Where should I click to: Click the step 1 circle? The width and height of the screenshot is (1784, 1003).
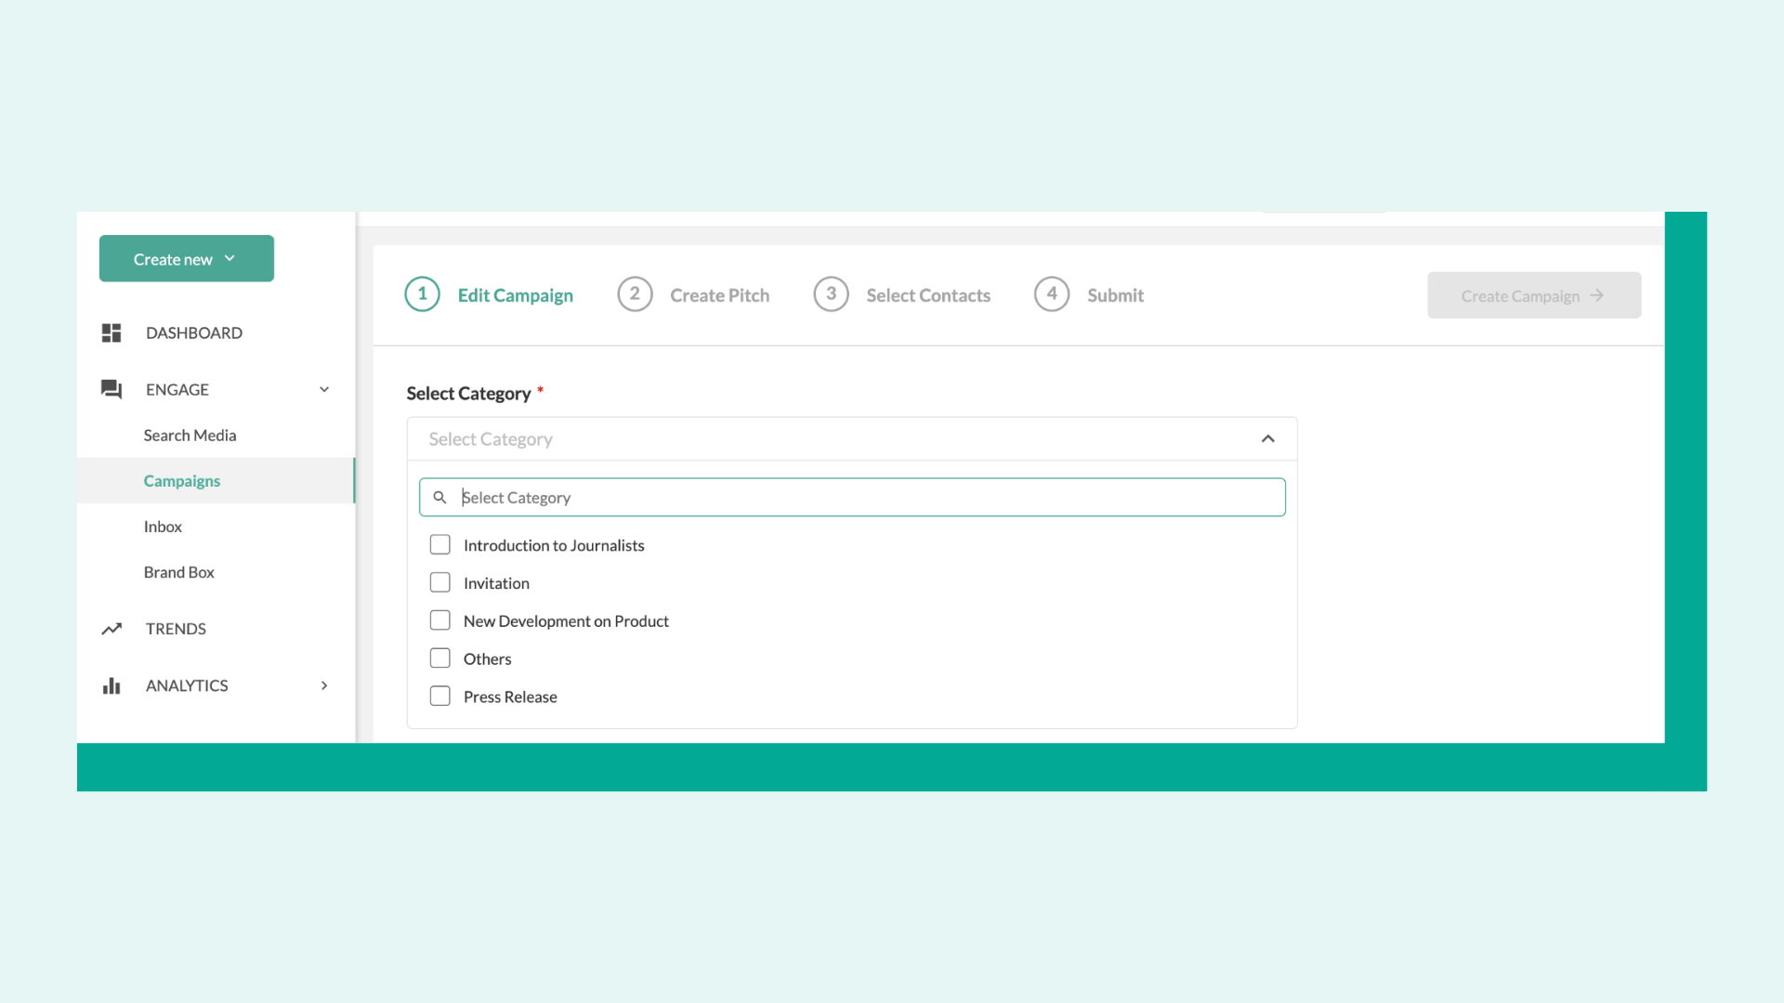(422, 294)
